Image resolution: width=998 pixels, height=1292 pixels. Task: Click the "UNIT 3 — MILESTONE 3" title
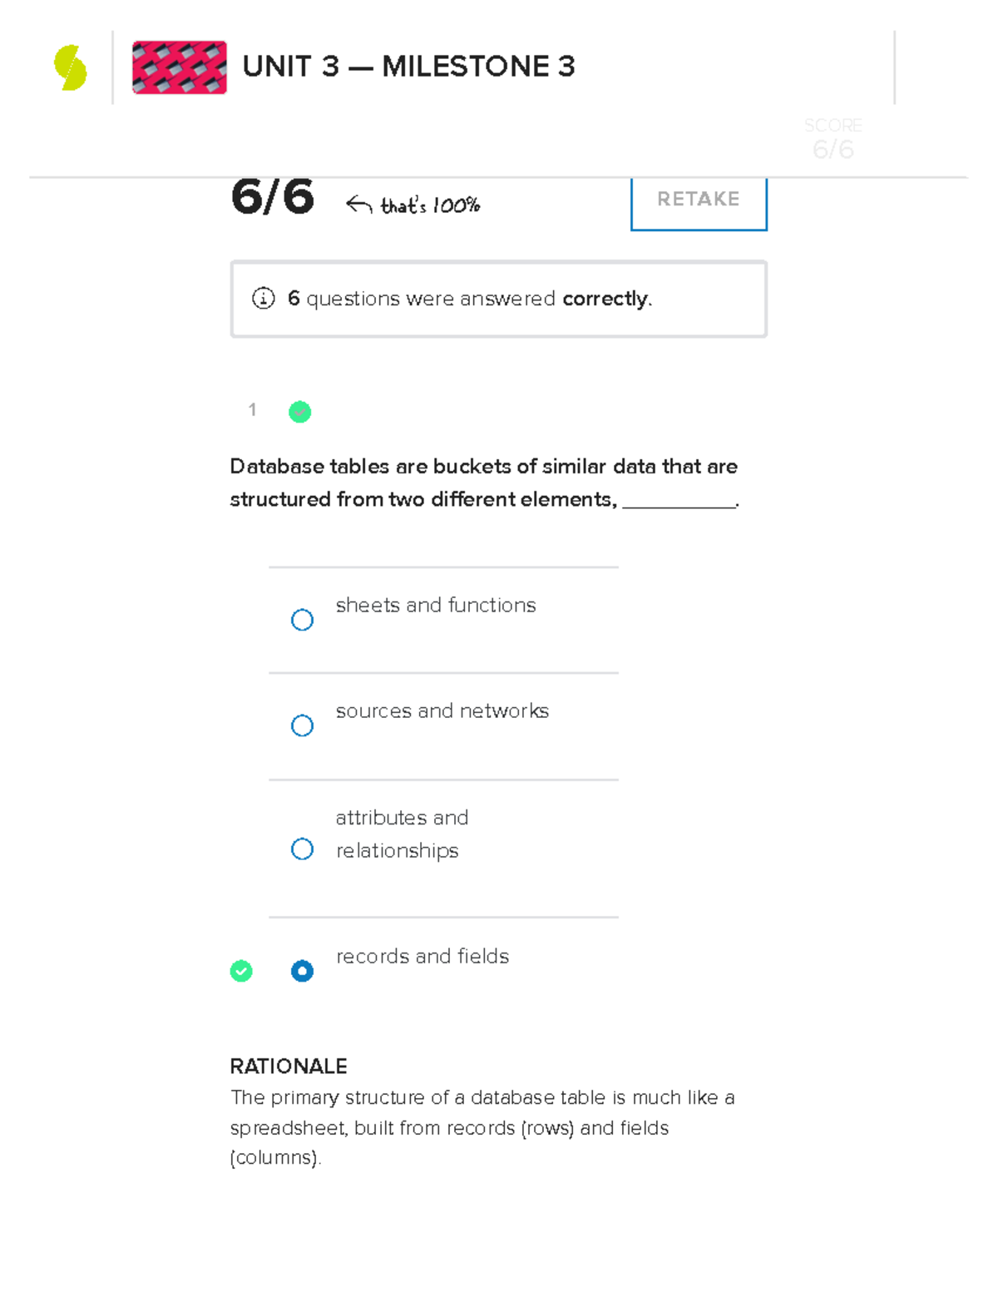(x=408, y=67)
